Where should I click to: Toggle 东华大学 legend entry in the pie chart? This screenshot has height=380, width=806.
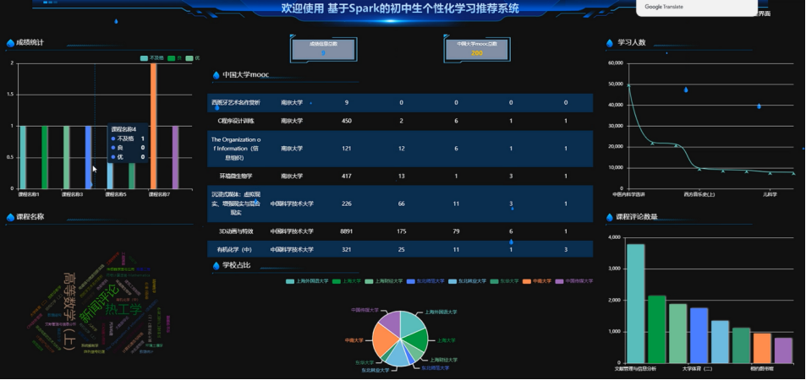tap(504, 281)
